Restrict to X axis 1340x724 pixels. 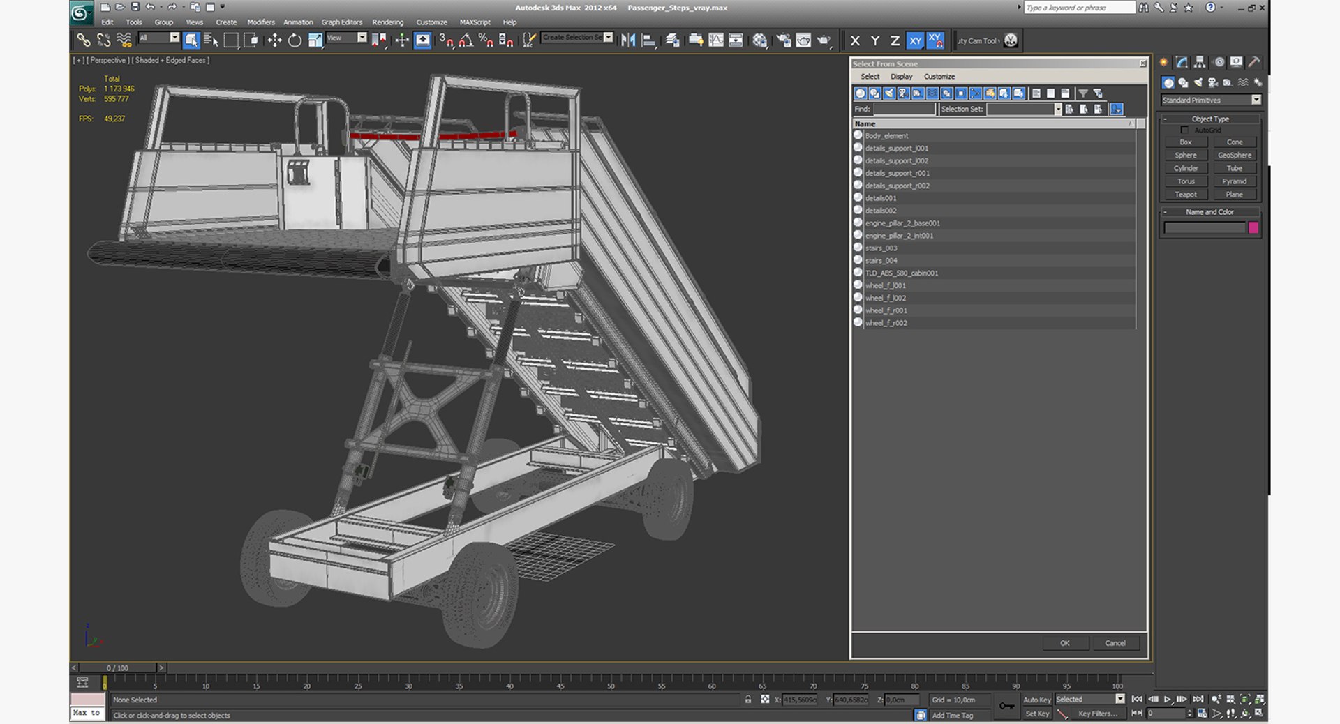pyautogui.click(x=855, y=40)
